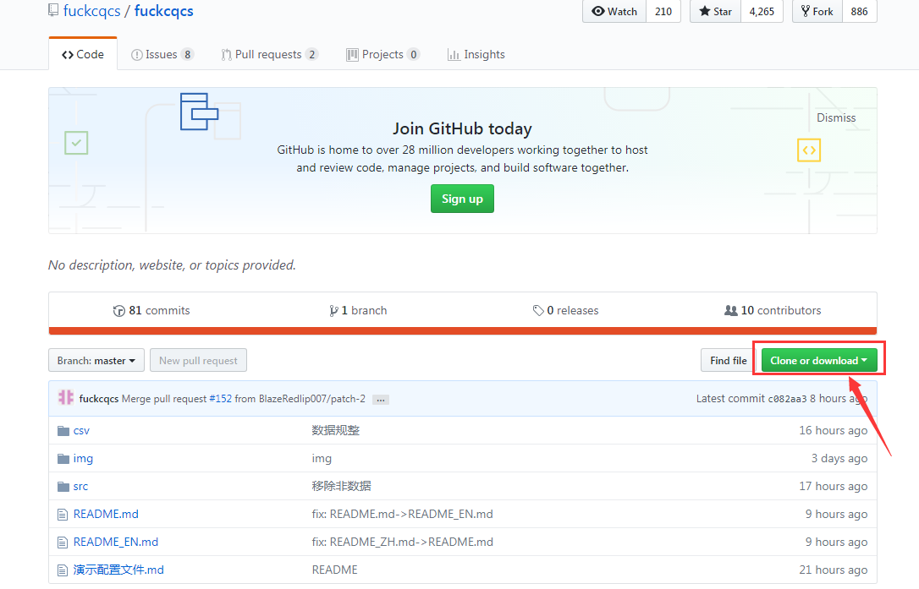Viewport: 919px width, 589px height.
Task: Dismiss the Join GitHub banner
Action: tap(836, 117)
